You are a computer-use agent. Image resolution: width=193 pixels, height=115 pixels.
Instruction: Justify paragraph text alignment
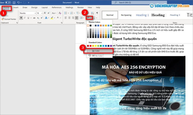pos(76,18)
